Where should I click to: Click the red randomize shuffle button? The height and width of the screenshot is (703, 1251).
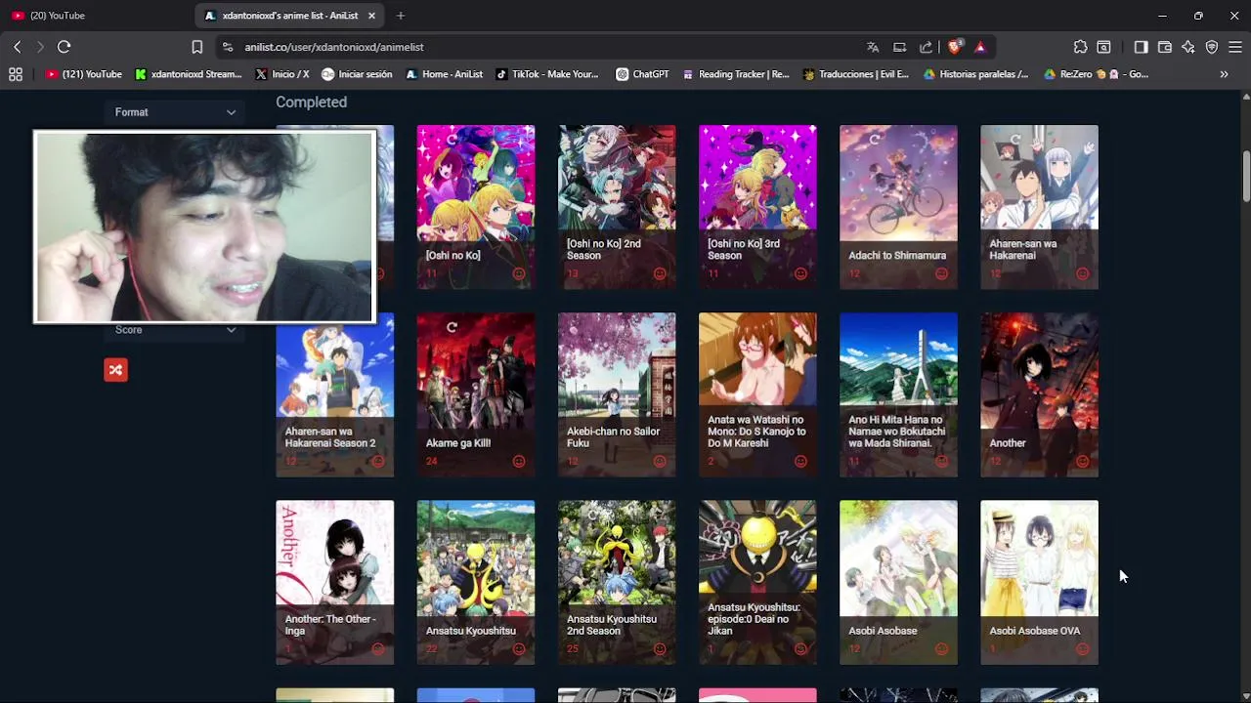tap(115, 369)
